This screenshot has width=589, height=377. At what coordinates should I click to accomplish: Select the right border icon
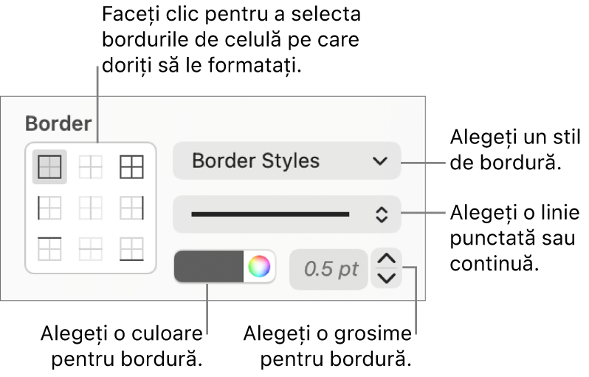click(131, 208)
